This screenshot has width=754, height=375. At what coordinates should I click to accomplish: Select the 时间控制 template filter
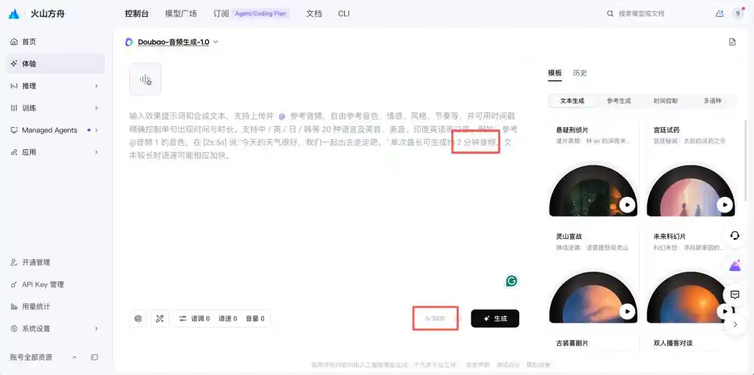(665, 101)
